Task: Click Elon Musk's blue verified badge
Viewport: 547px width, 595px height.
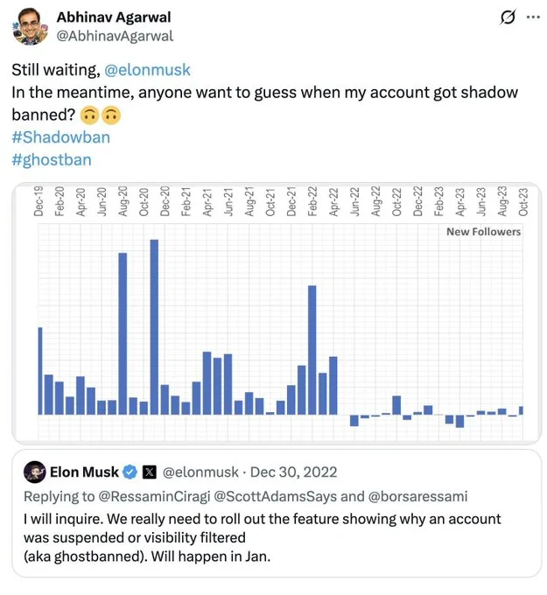Action: 130,472
